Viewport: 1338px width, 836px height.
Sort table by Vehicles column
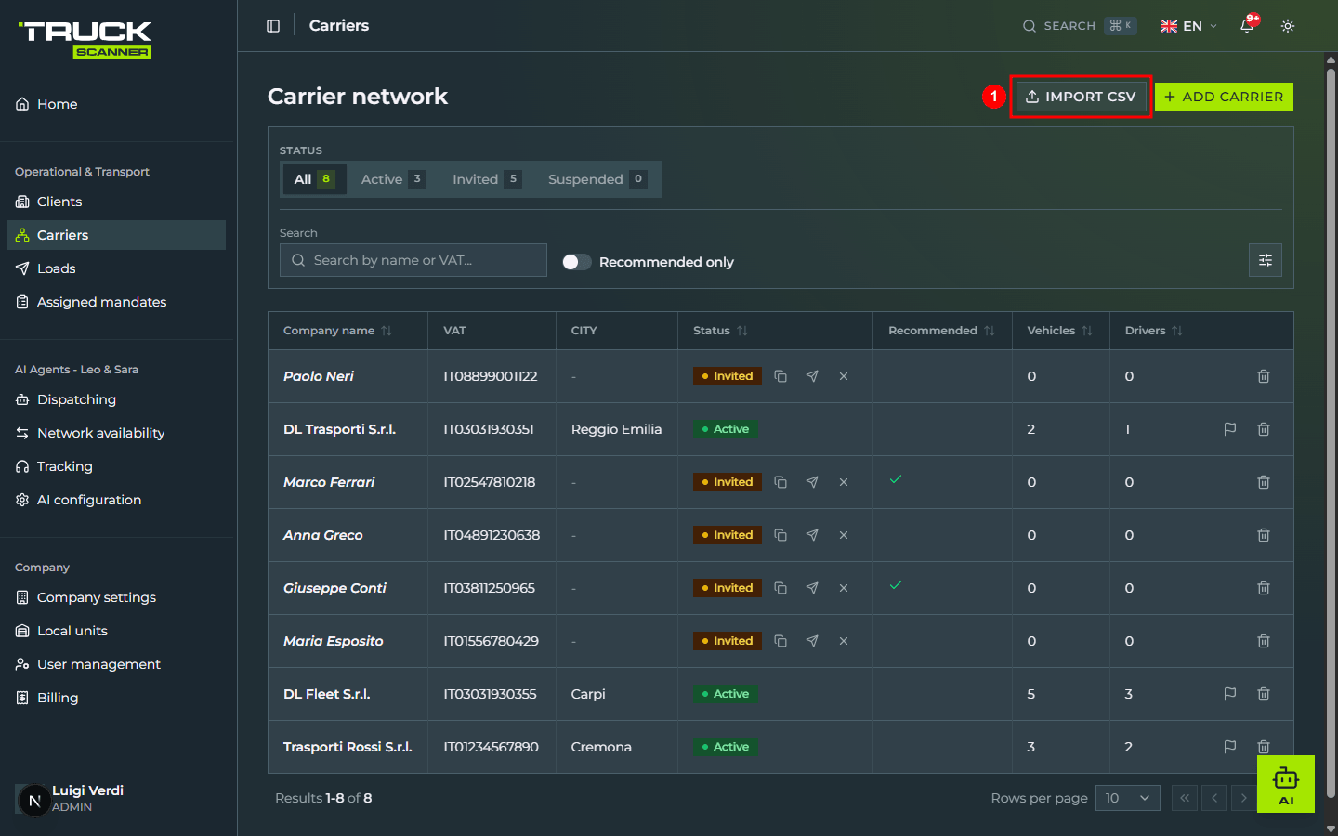click(1060, 331)
